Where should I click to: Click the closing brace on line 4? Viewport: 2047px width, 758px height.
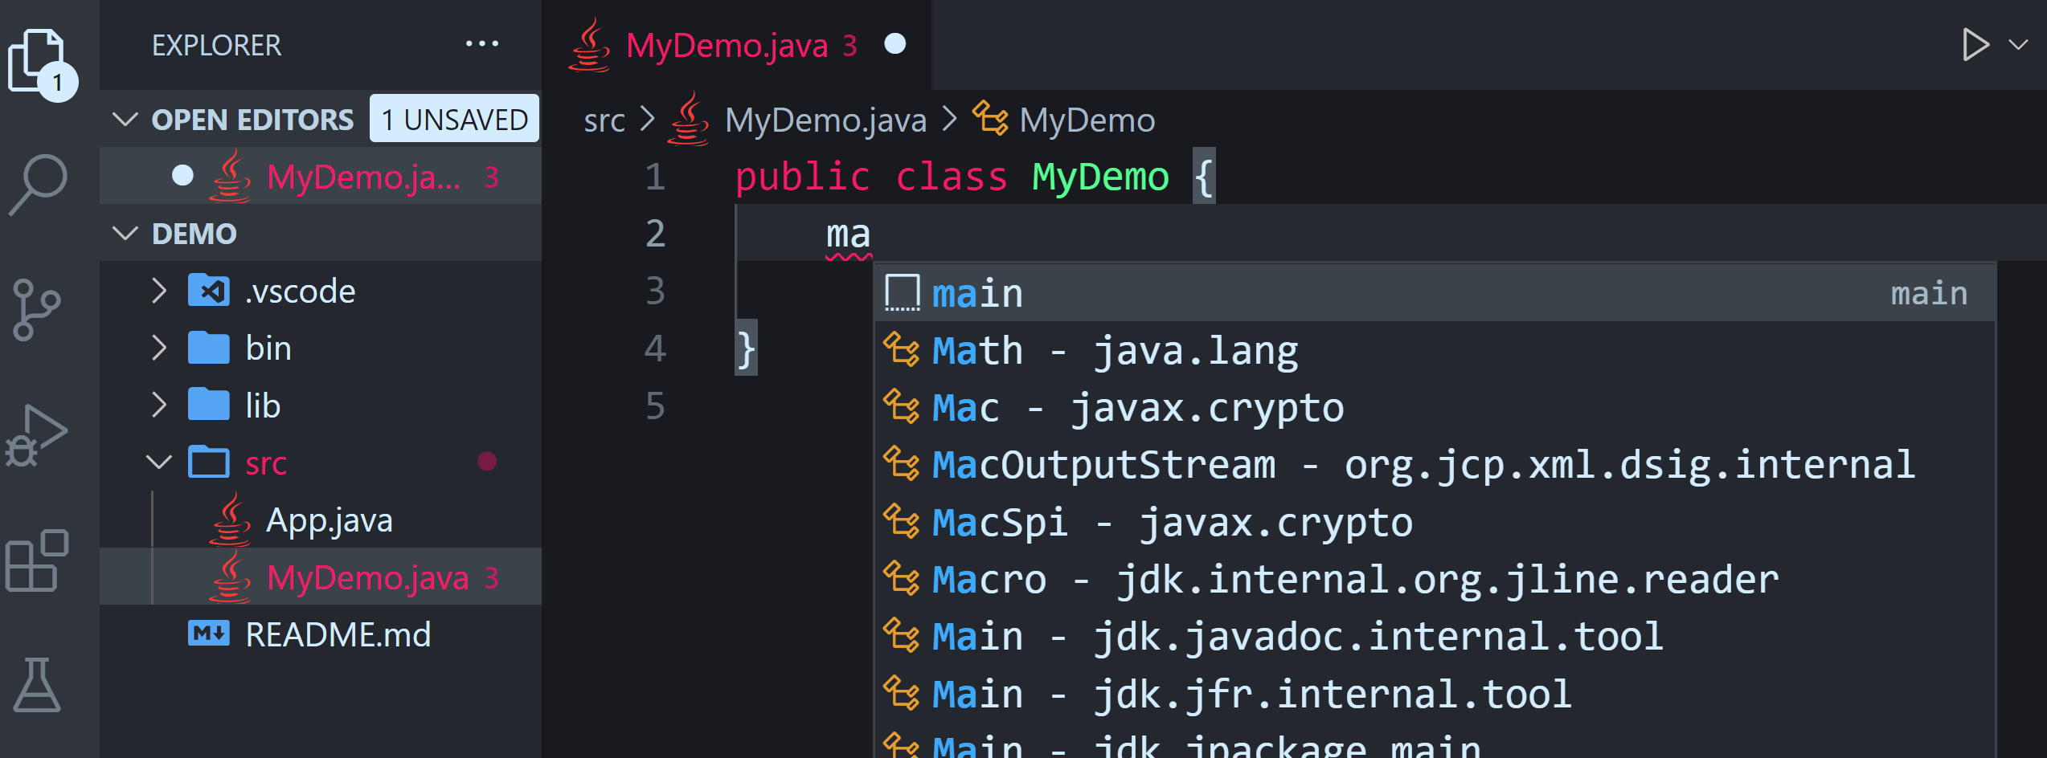coord(747,348)
